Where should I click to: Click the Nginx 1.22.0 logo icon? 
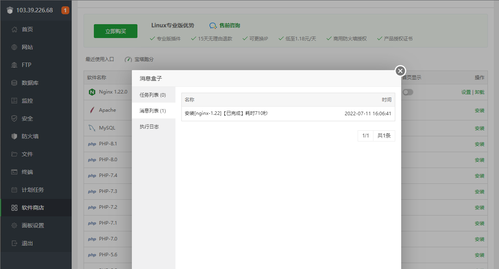(92, 92)
